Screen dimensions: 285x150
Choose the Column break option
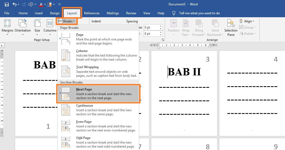98,55
